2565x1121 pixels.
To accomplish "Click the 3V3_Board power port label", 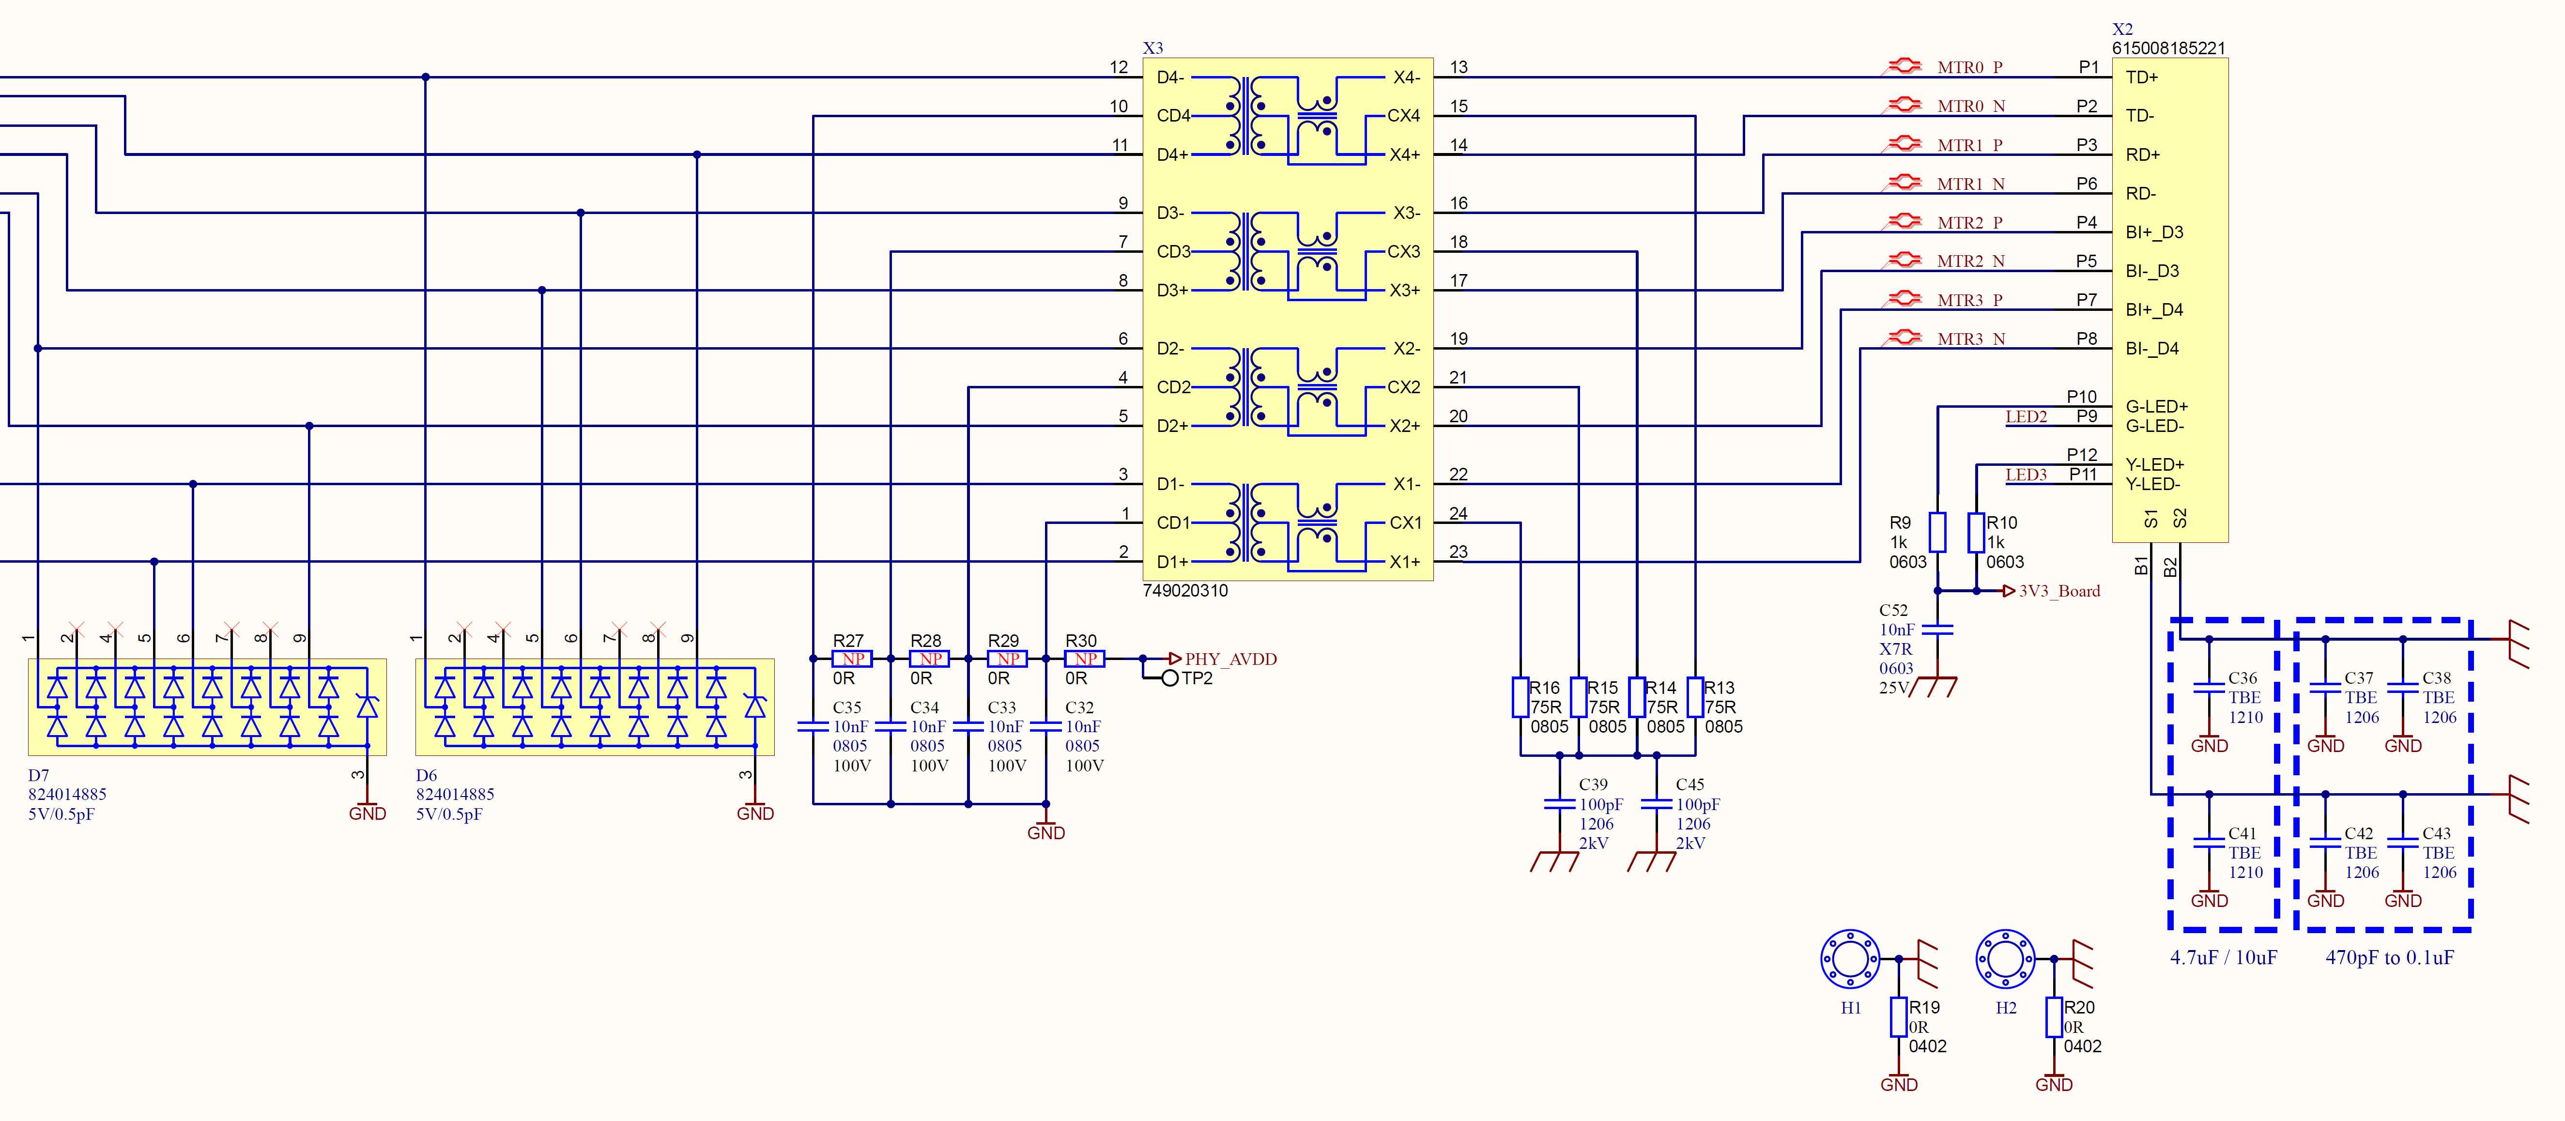I will click(x=2058, y=590).
